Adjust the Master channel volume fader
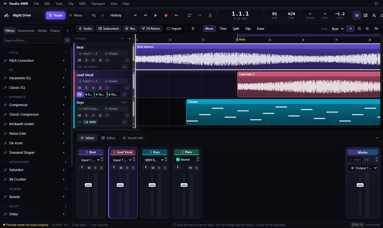The width and height of the screenshot is (383, 228). pyautogui.click(x=360, y=185)
